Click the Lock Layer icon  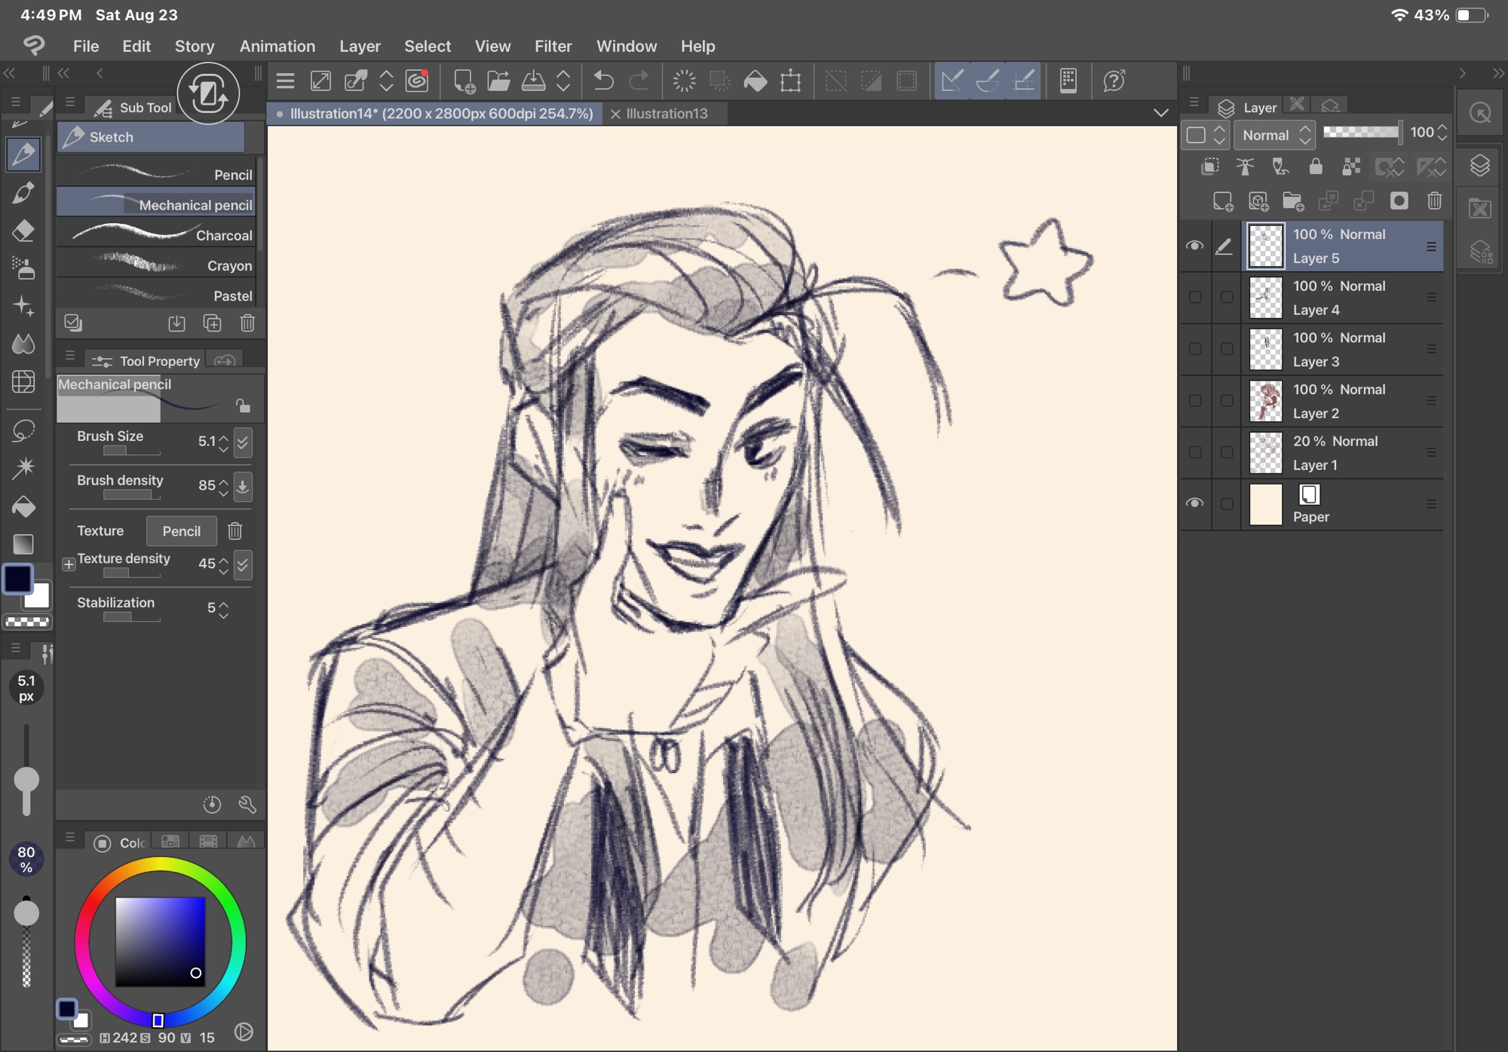coord(1316,167)
